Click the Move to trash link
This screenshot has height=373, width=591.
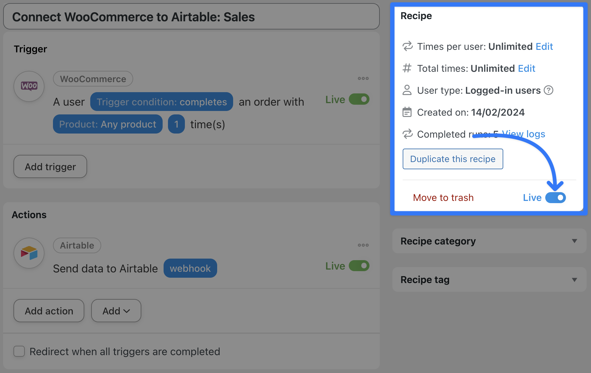(443, 198)
